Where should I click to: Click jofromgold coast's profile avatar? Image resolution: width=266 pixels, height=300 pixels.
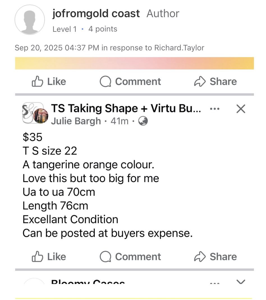30,20
